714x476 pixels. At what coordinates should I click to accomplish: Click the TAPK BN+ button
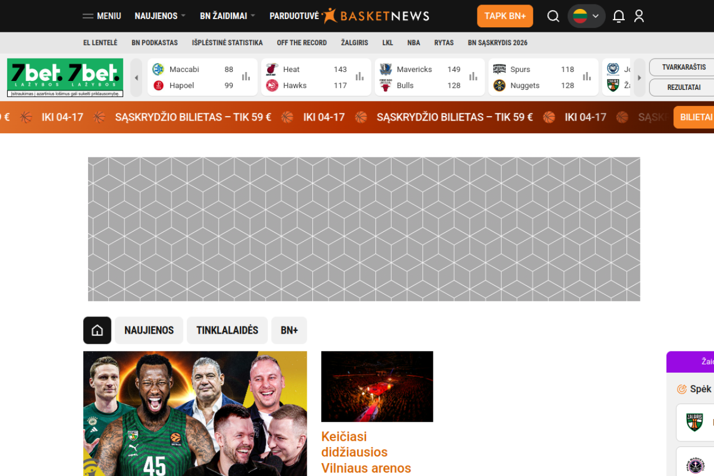pyautogui.click(x=505, y=16)
